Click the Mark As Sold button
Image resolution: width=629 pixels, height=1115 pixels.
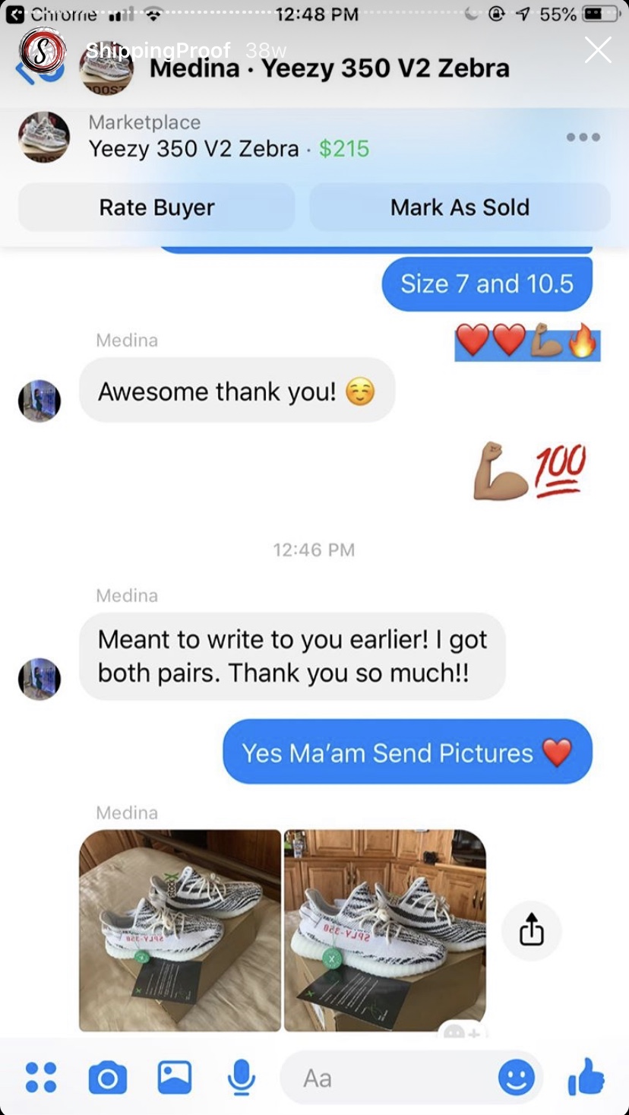(460, 207)
